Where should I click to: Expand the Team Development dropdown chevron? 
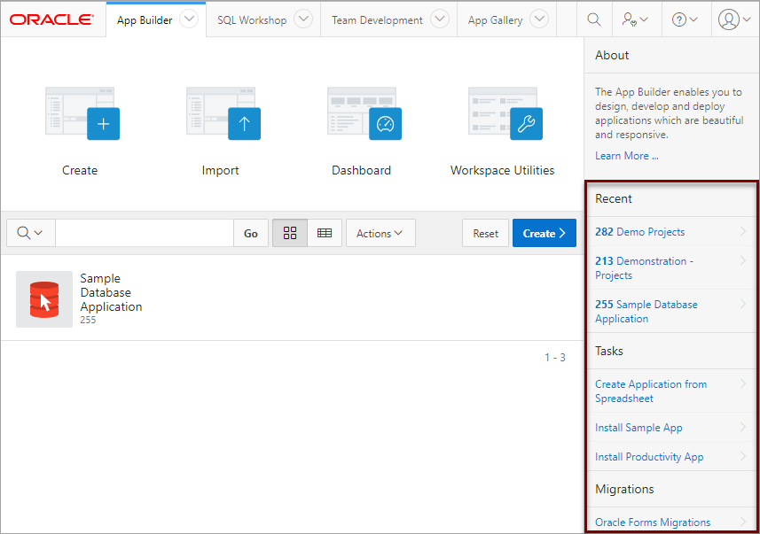[440, 19]
